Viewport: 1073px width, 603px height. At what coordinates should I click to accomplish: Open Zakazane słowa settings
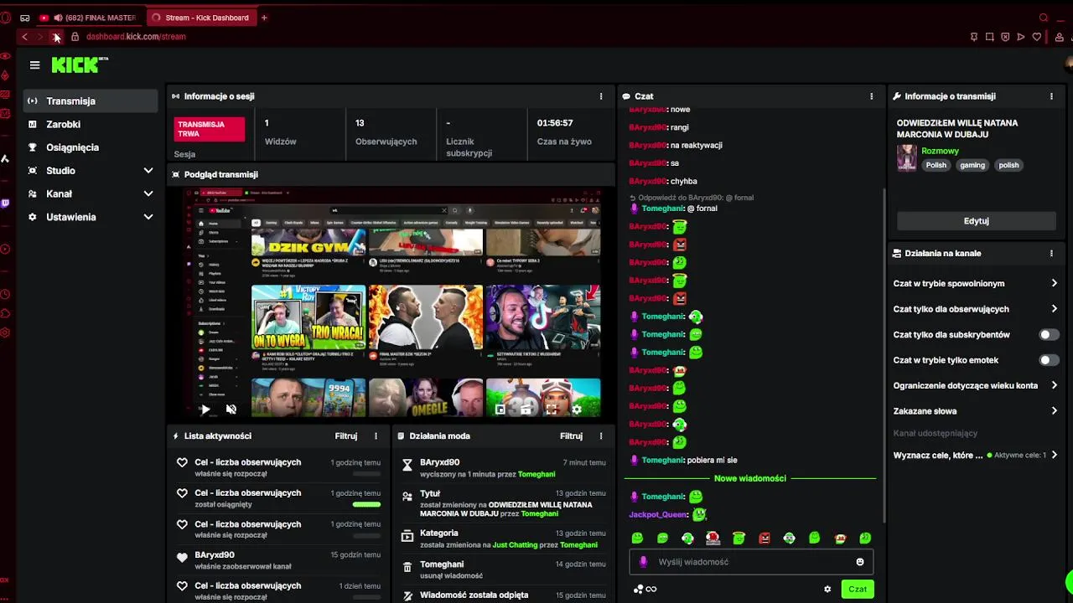pos(975,411)
